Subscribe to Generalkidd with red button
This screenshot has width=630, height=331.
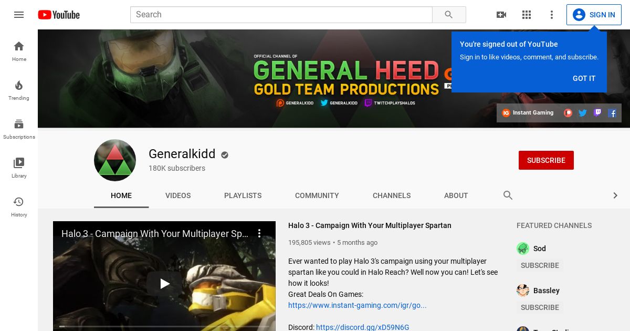pyautogui.click(x=546, y=160)
